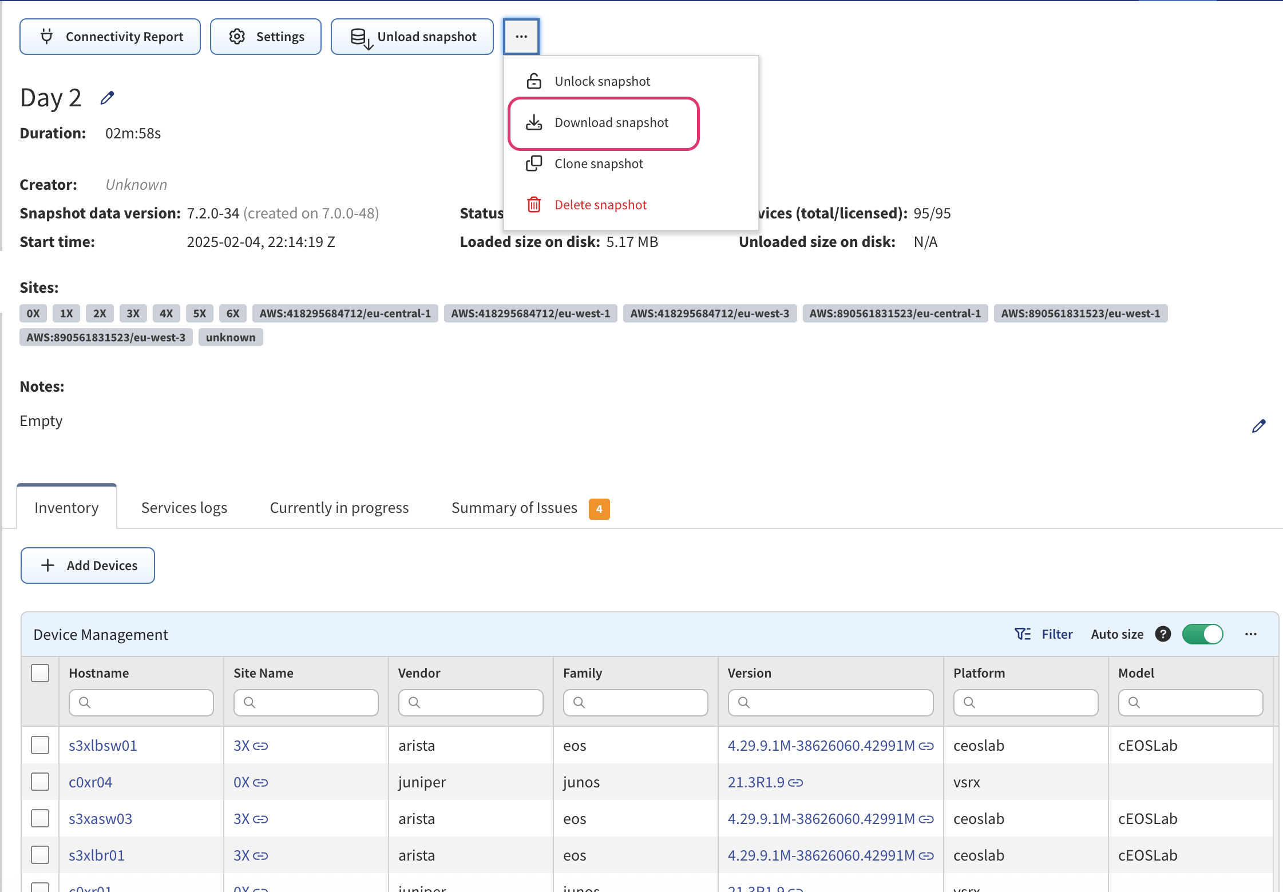Click the Hostname search input field
Viewport: 1283px width, 892px height.
tap(141, 702)
